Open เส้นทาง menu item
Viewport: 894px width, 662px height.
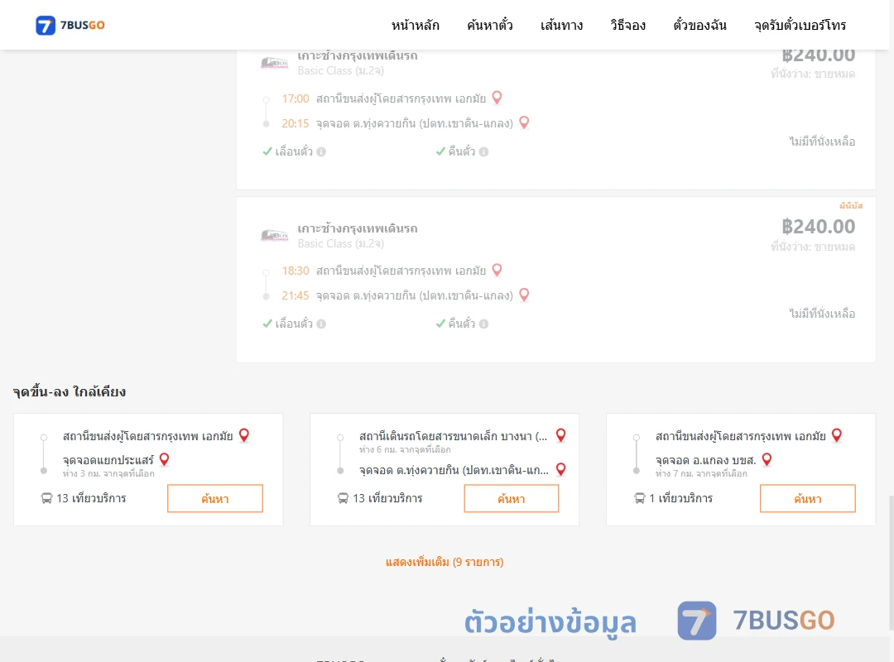click(561, 25)
